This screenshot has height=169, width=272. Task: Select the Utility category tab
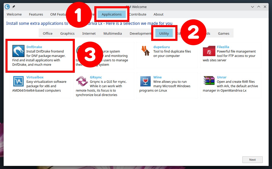(x=164, y=33)
